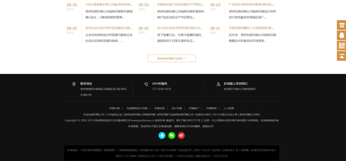Click the 专业包装印刷公司 footer link

click(x=93, y=115)
